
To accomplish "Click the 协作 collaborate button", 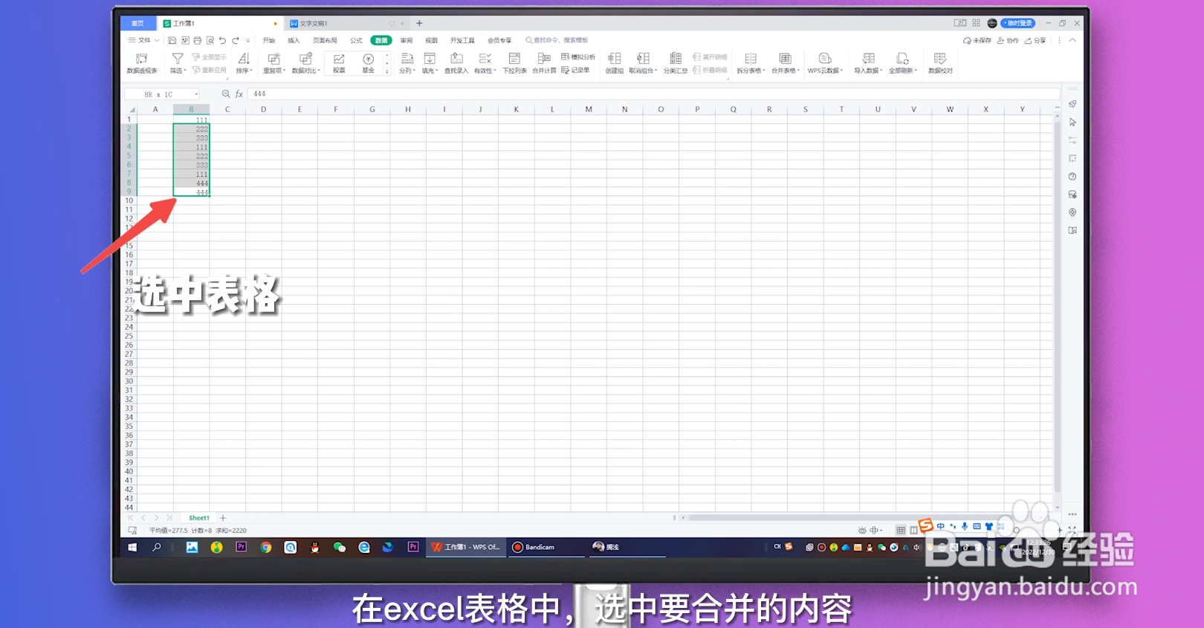I will click(1008, 40).
